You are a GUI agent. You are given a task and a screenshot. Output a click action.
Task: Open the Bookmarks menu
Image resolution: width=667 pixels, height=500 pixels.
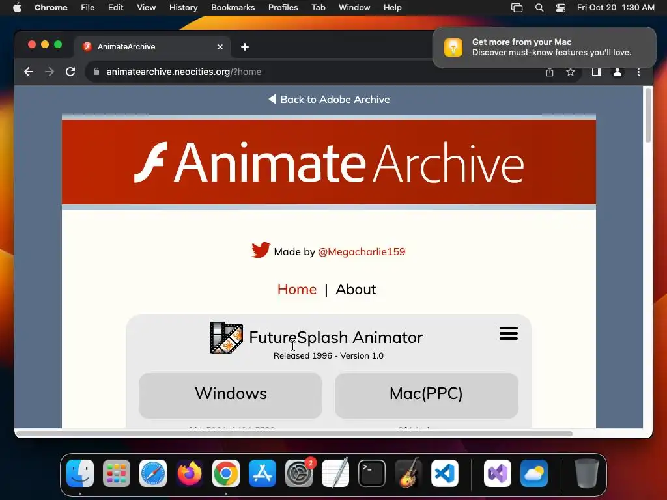(233, 7)
